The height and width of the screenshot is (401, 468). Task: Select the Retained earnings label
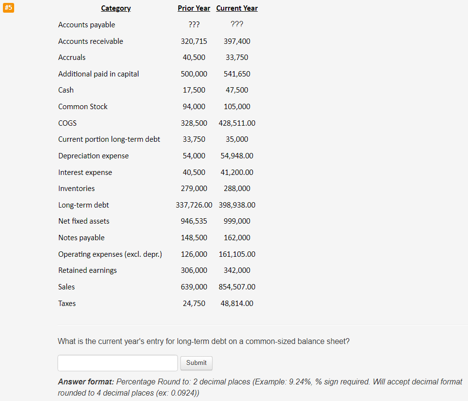pyautogui.click(x=87, y=270)
